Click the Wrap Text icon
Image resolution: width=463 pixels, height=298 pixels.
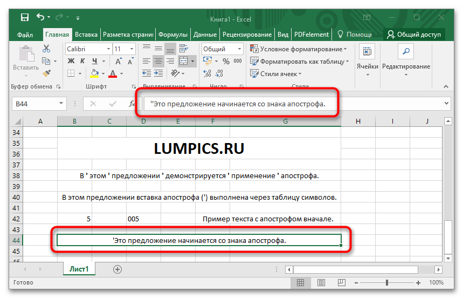coord(183,49)
